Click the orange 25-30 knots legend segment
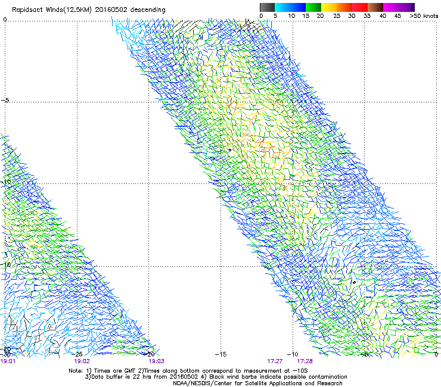Image resolution: width=441 pixels, height=387 pixels. 344,7
